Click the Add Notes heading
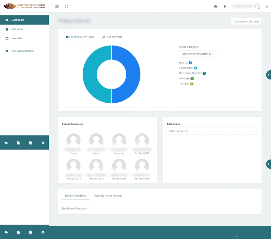 coord(173,124)
